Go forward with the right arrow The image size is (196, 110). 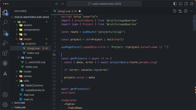tap(62, 4)
